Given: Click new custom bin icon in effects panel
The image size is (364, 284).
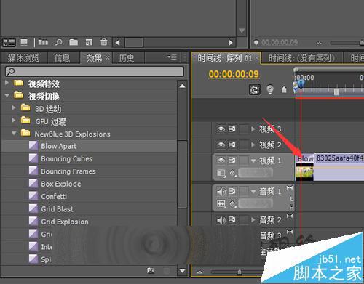Looking at the screenshot, I should [x=151, y=270].
